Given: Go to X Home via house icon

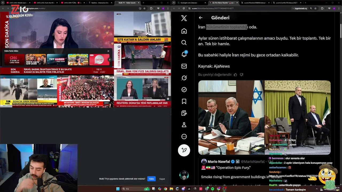Looking at the screenshot, I should 184,31.
